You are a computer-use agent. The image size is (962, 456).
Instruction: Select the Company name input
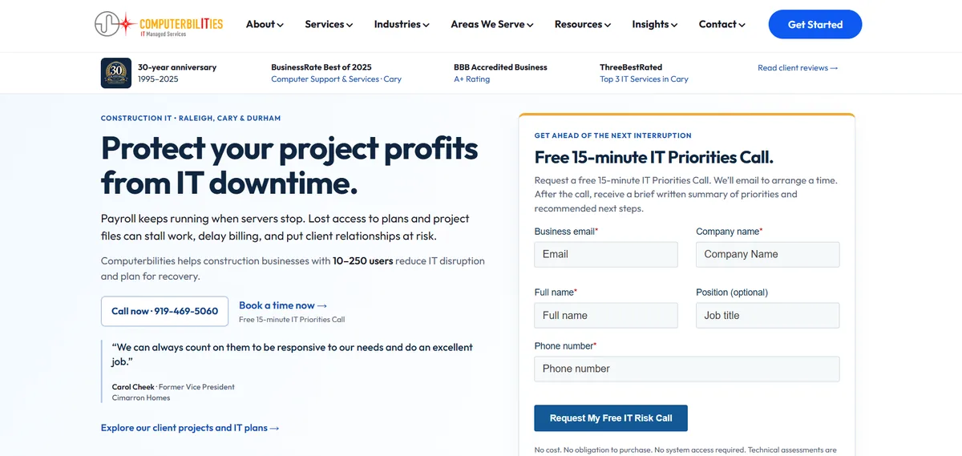[x=768, y=255]
